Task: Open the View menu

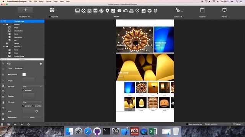Action: [62, 2]
